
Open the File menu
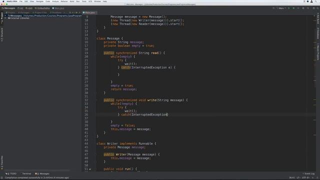(21, 1)
